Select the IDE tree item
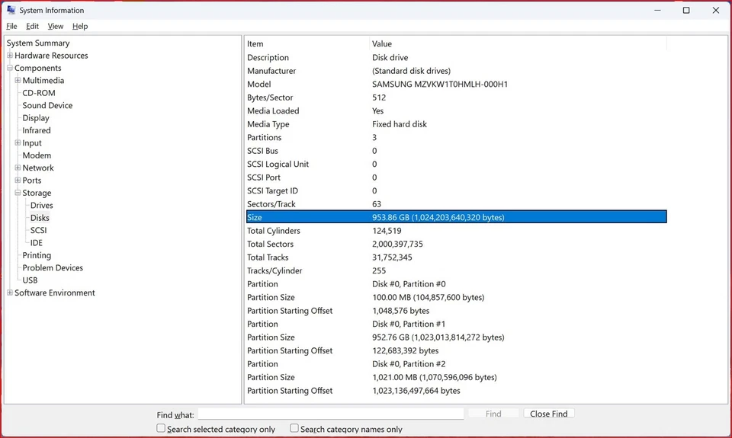 (x=37, y=242)
